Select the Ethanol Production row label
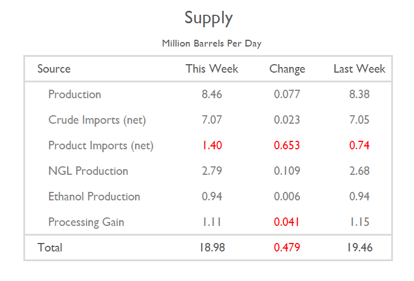Image resolution: width=414 pixels, height=281 pixels. pyautogui.click(x=94, y=197)
